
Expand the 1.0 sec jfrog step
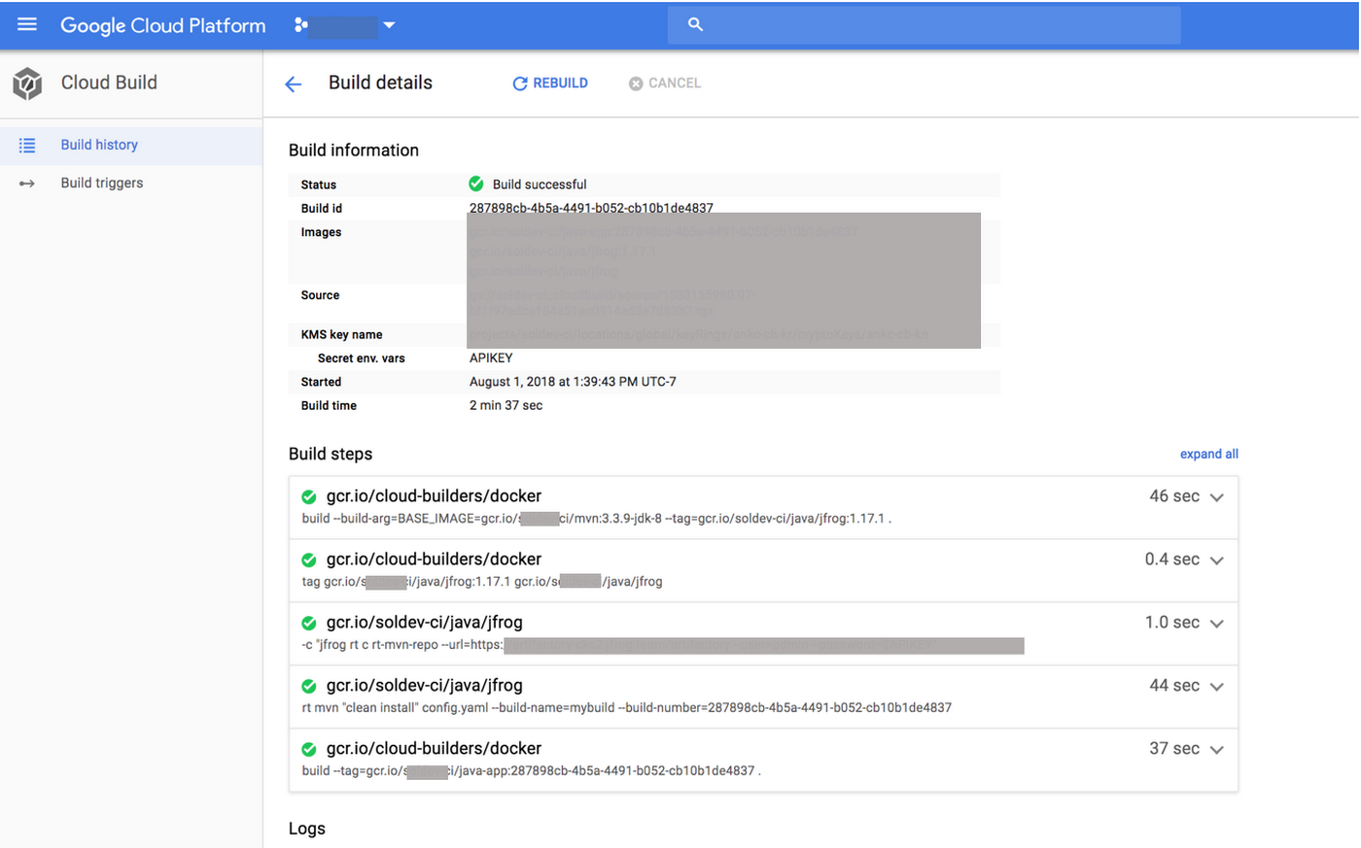(x=1216, y=624)
